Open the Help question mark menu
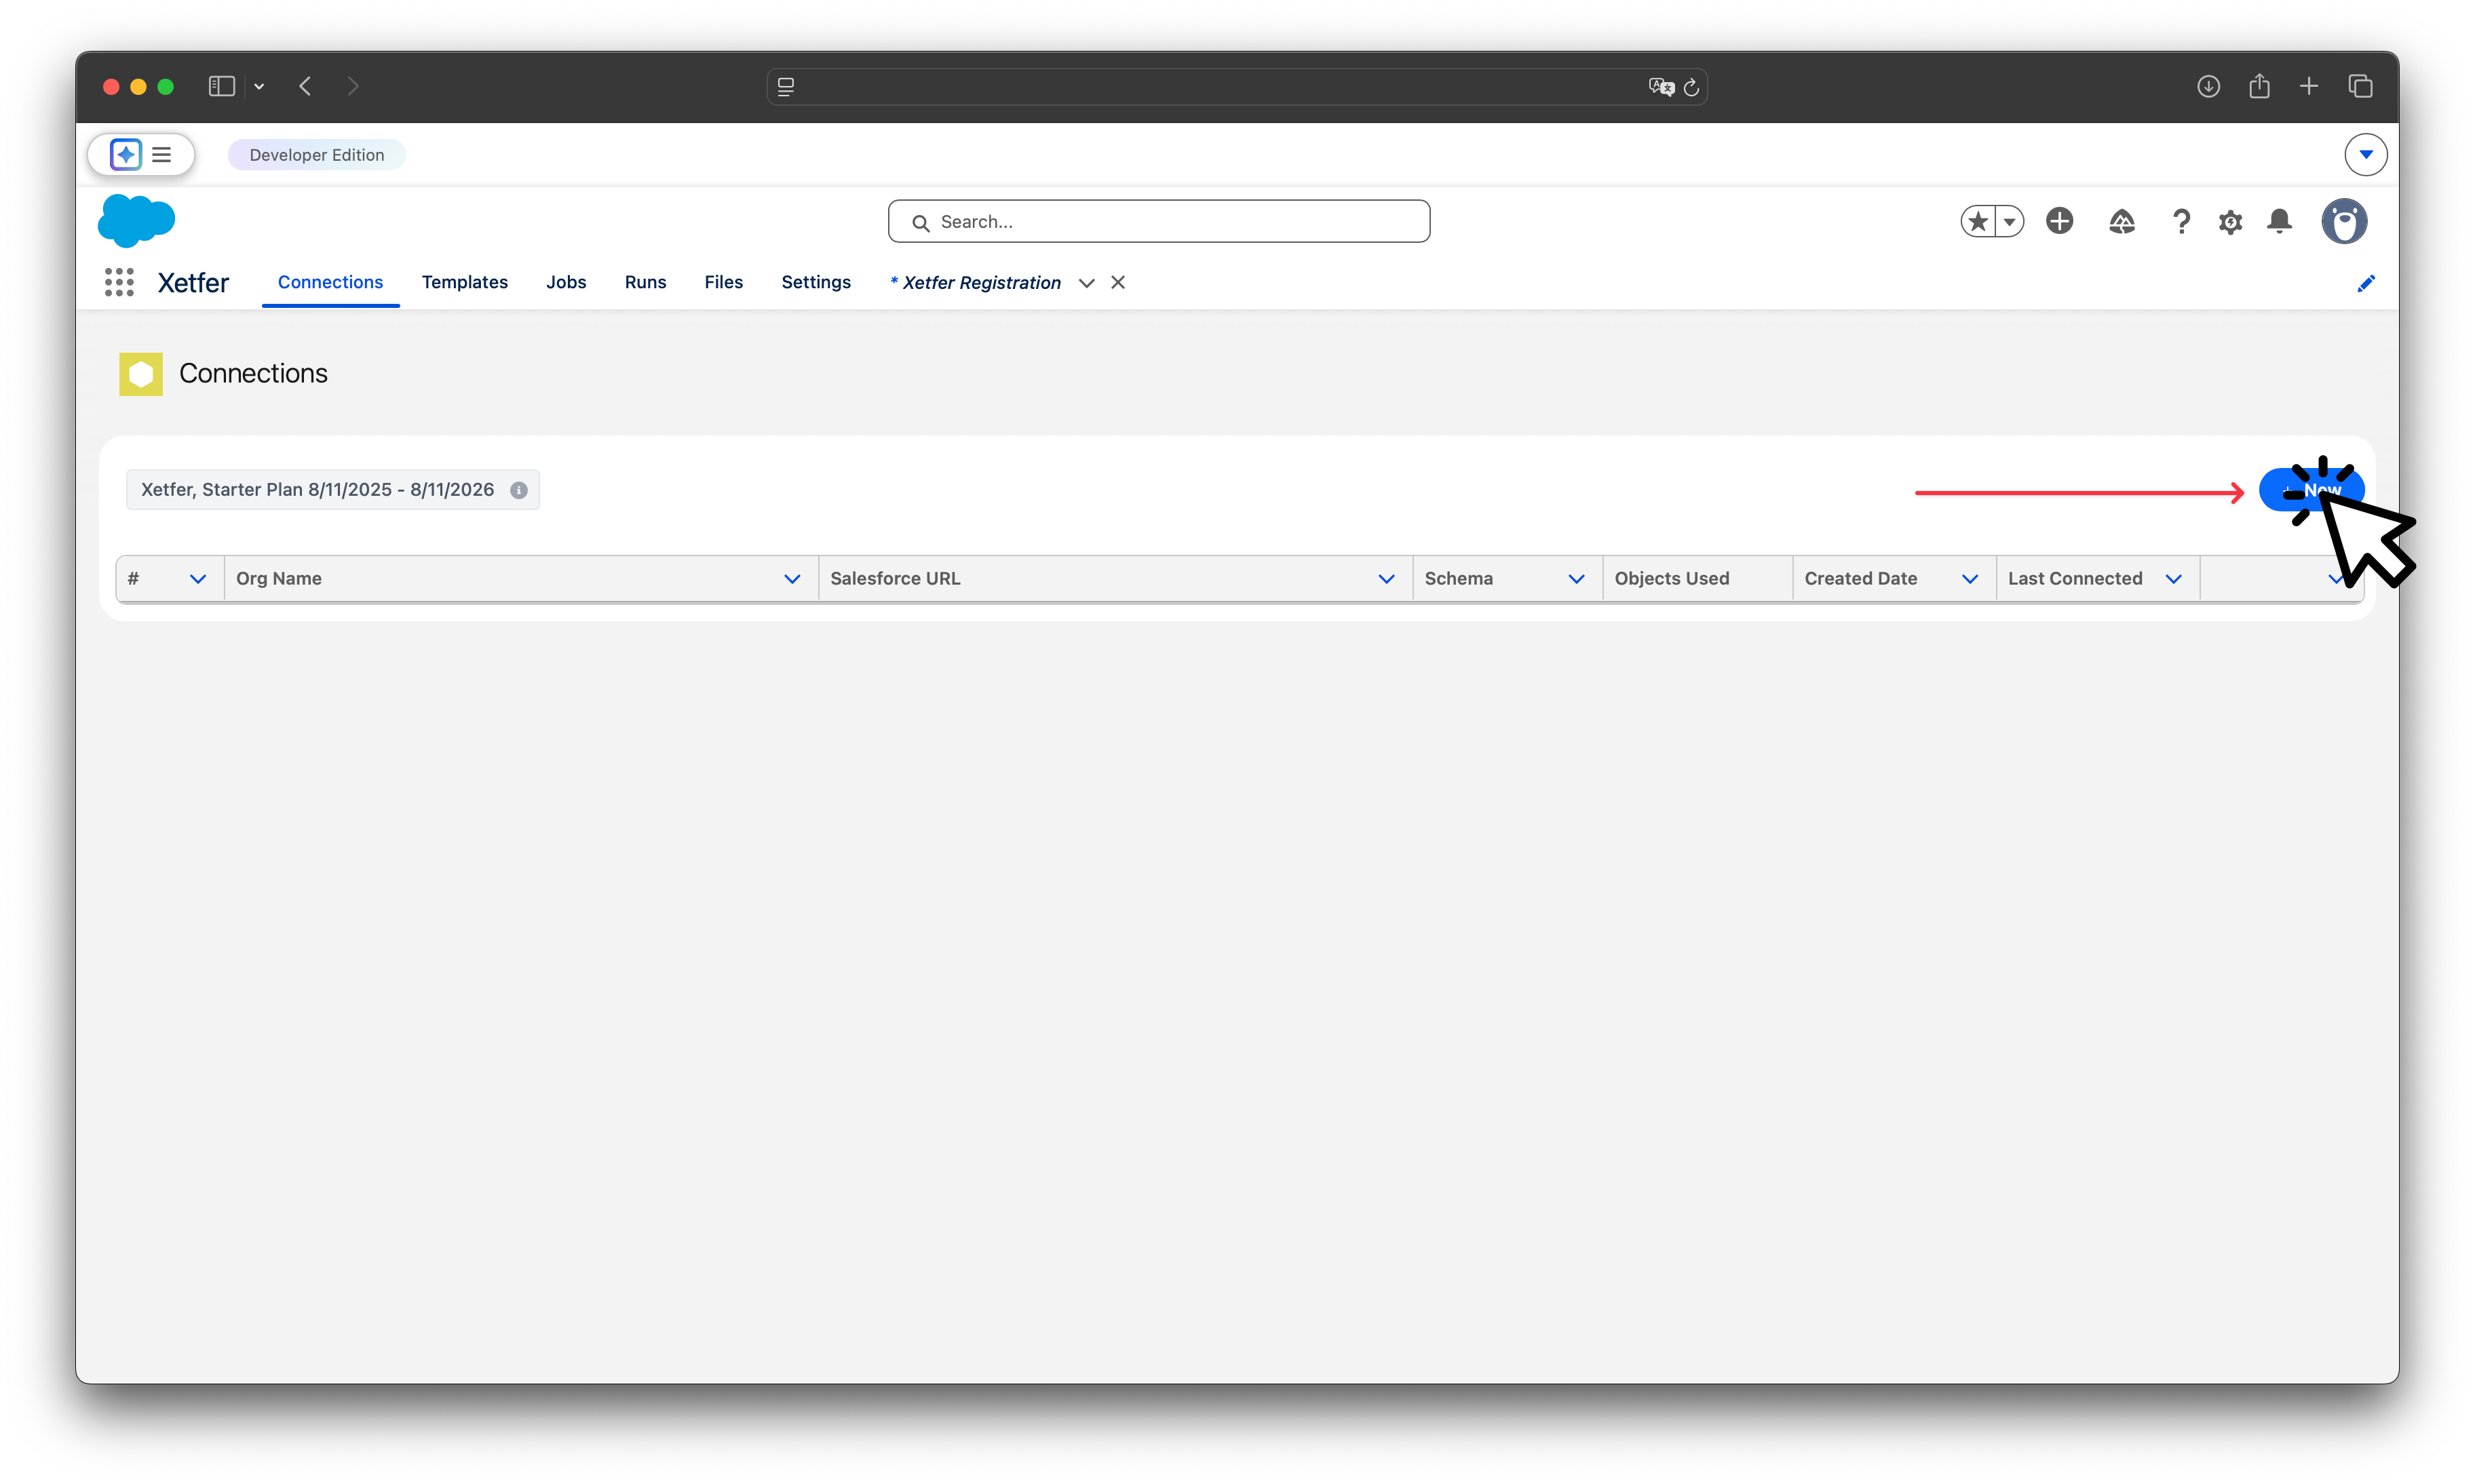Image resolution: width=2475 pixels, height=1484 pixels. pos(2181,221)
